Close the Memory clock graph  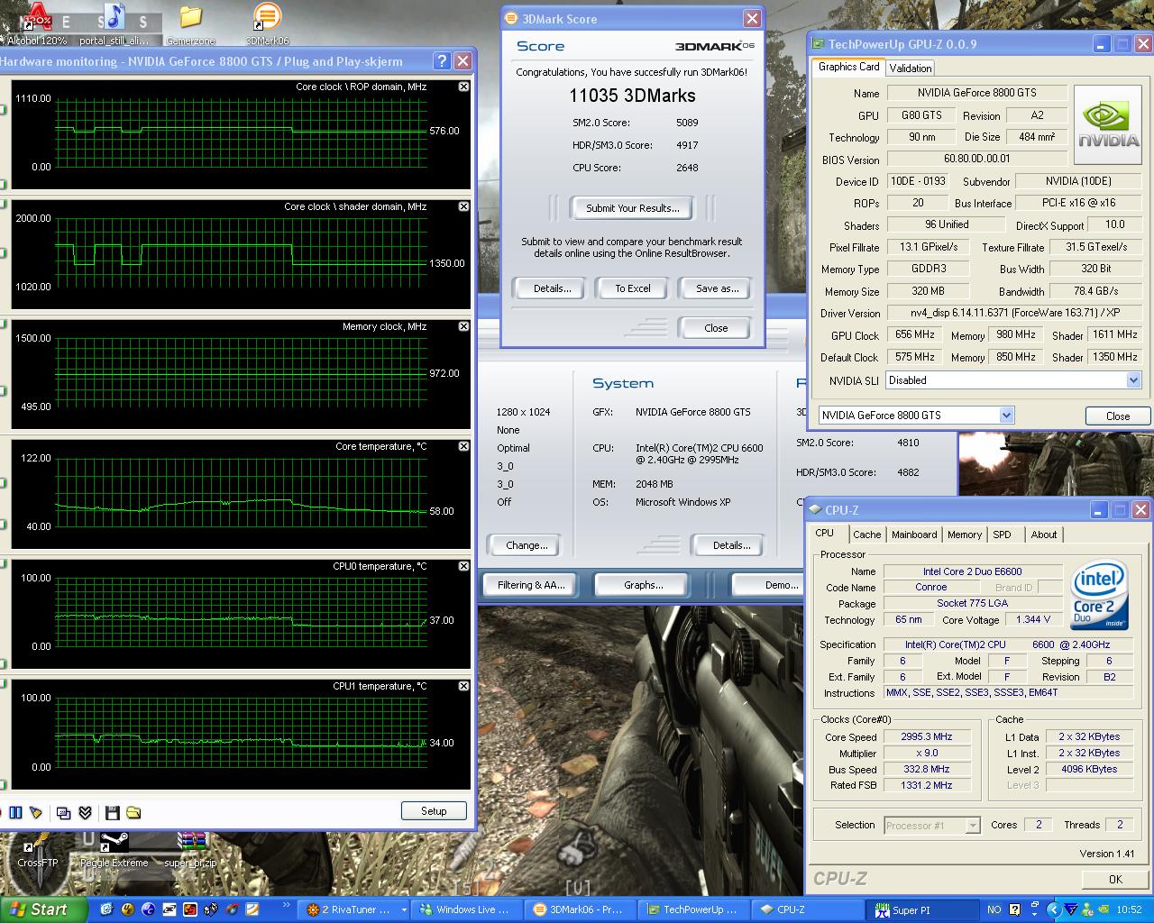[463, 326]
